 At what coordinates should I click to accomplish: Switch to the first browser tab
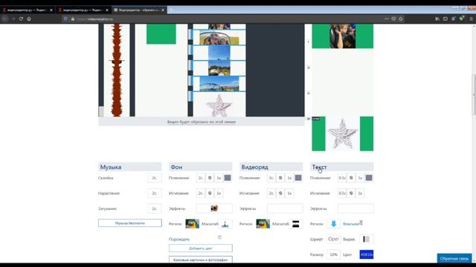tap(27, 10)
